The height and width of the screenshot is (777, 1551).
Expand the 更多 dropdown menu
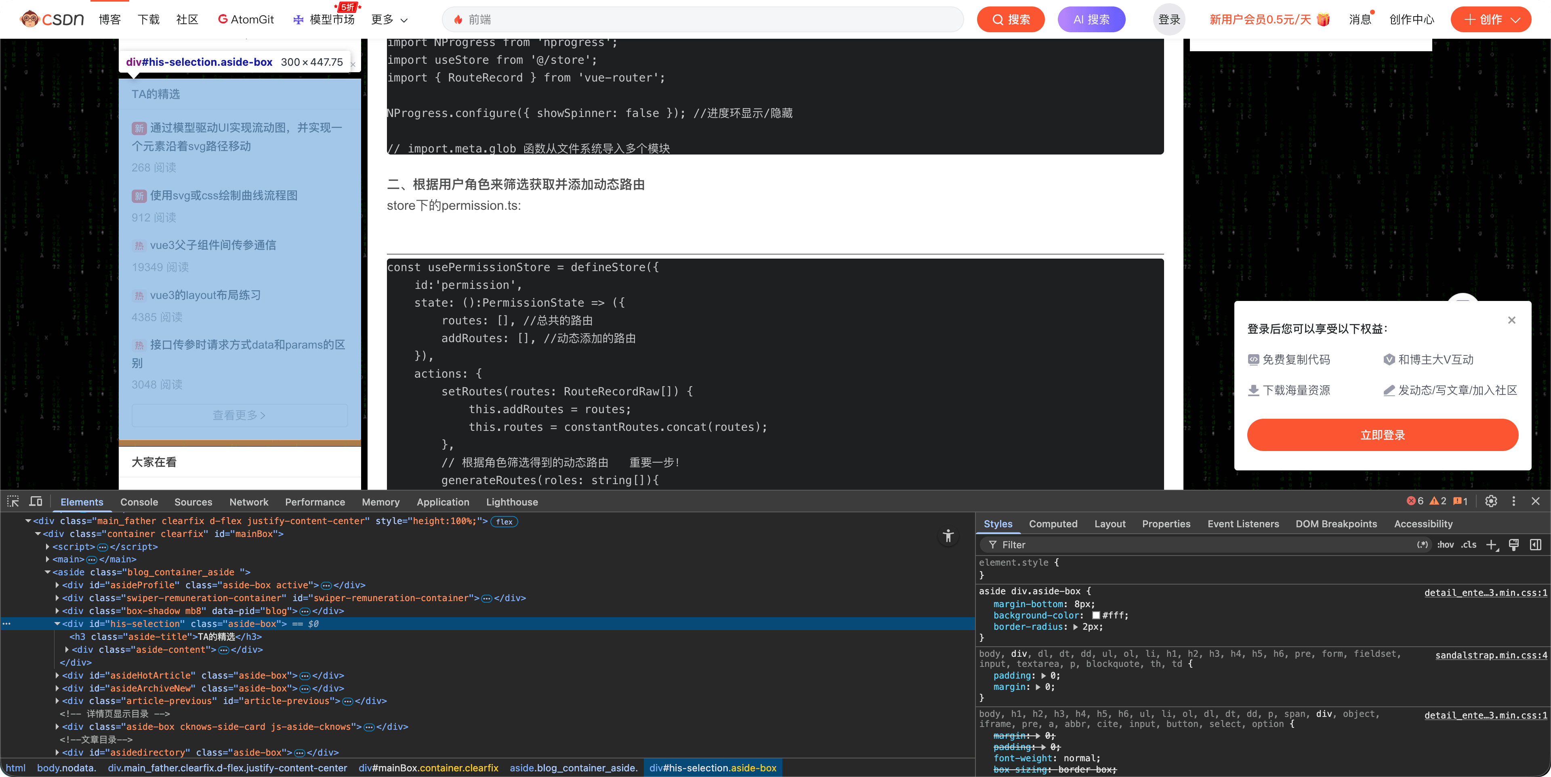pyautogui.click(x=389, y=20)
